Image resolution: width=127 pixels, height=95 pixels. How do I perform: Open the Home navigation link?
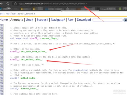coord(4,20)
